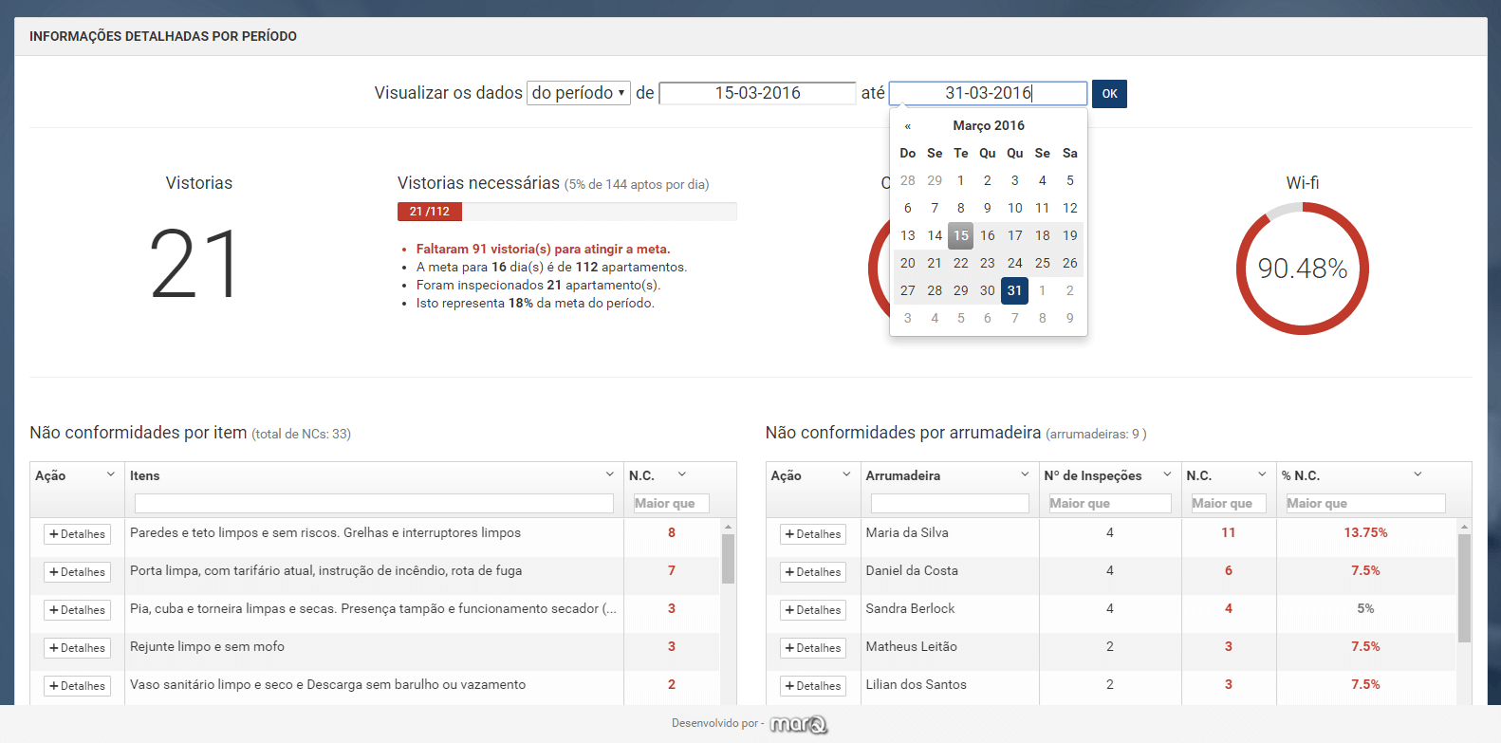Pick day 15 in March calendar
The width and height of the screenshot is (1501, 743).
point(960,235)
